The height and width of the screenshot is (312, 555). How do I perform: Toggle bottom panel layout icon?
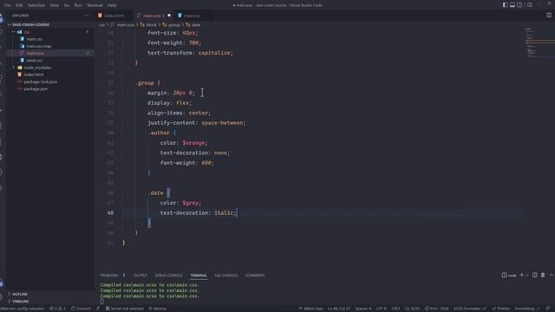513,5
